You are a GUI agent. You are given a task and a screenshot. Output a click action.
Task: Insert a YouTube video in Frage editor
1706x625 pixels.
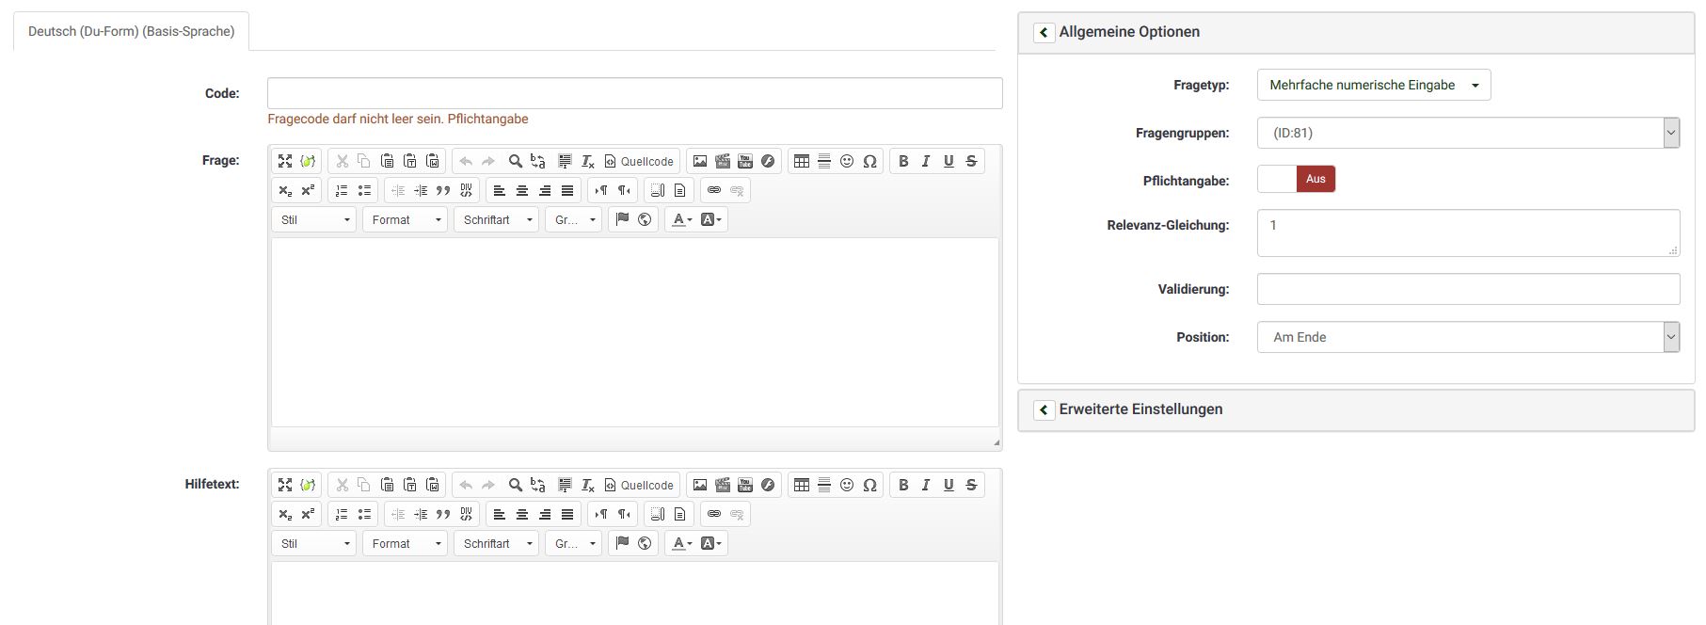(745, 161)
